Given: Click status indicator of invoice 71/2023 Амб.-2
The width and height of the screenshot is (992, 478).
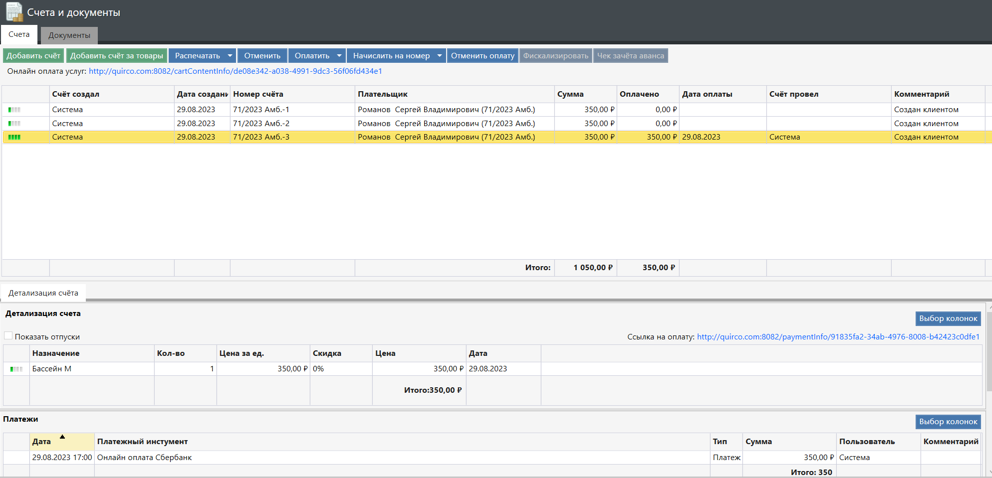Looking at the screenshot, I should (x=14, y=124).
